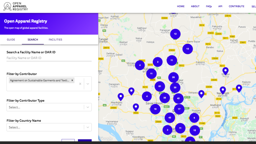The image size is (256, 144).
Task: Focus the Facility Name or OAR ID field
Action: (x=49, y=58)
